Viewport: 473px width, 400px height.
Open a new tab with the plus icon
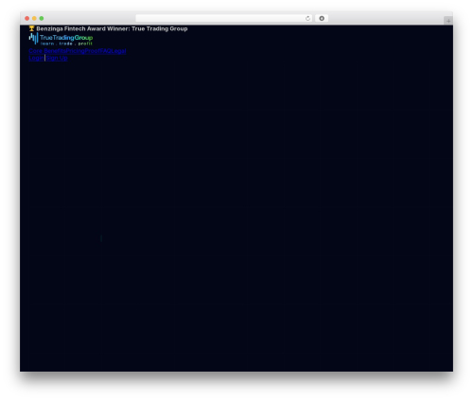(x=448, y=21)
